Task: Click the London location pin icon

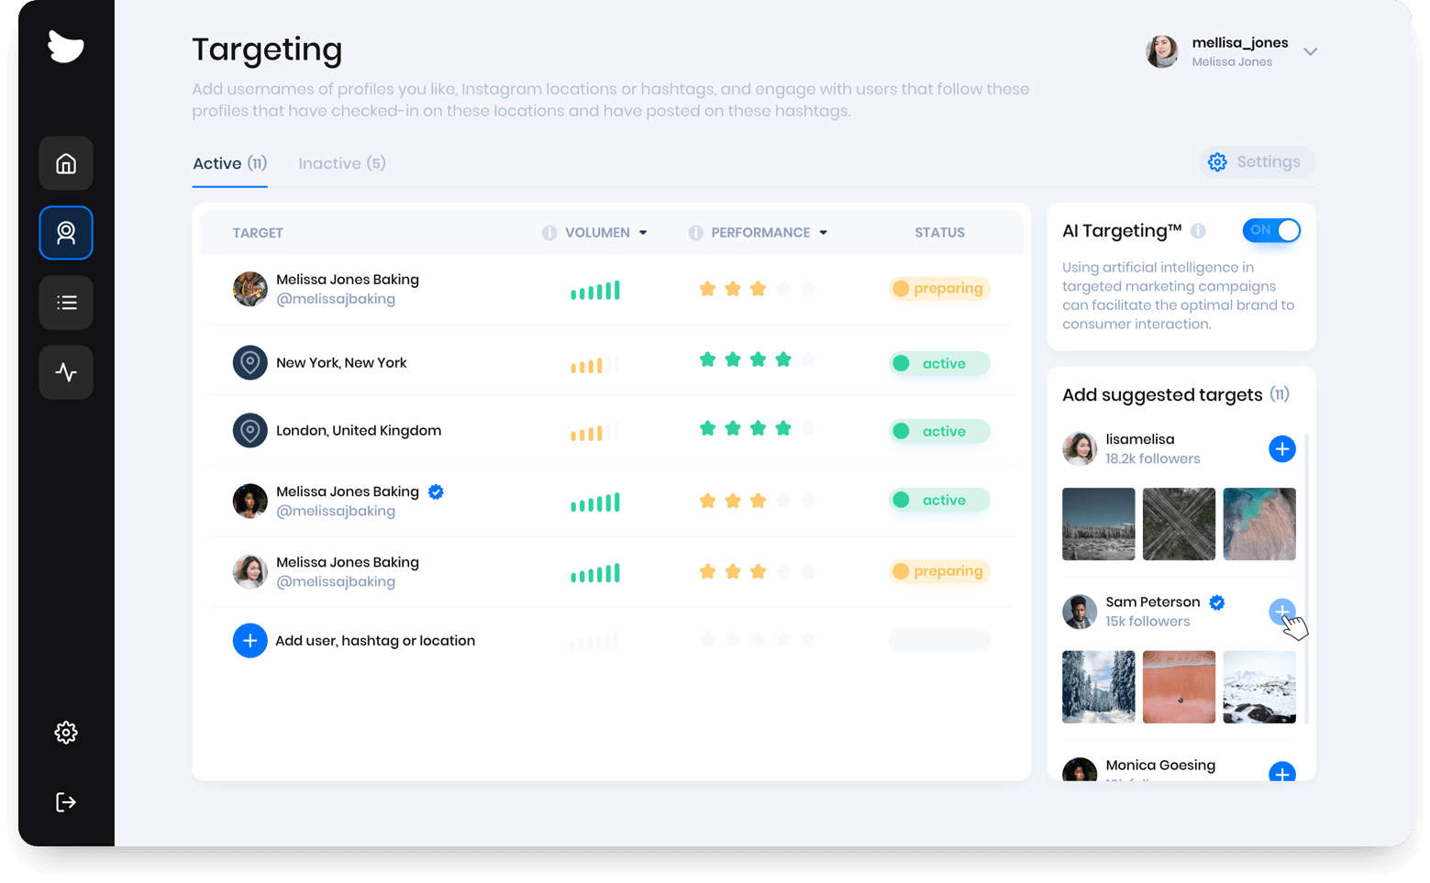Action: pos(249,430)
